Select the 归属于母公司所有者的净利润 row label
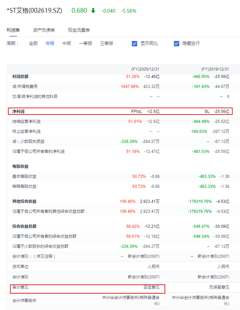The width and height of the screenshot is (240, 310). (38, 152)
